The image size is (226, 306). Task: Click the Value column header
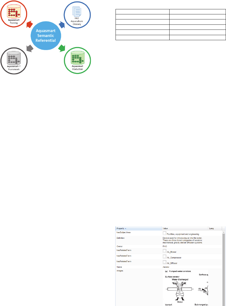(185, 228)
